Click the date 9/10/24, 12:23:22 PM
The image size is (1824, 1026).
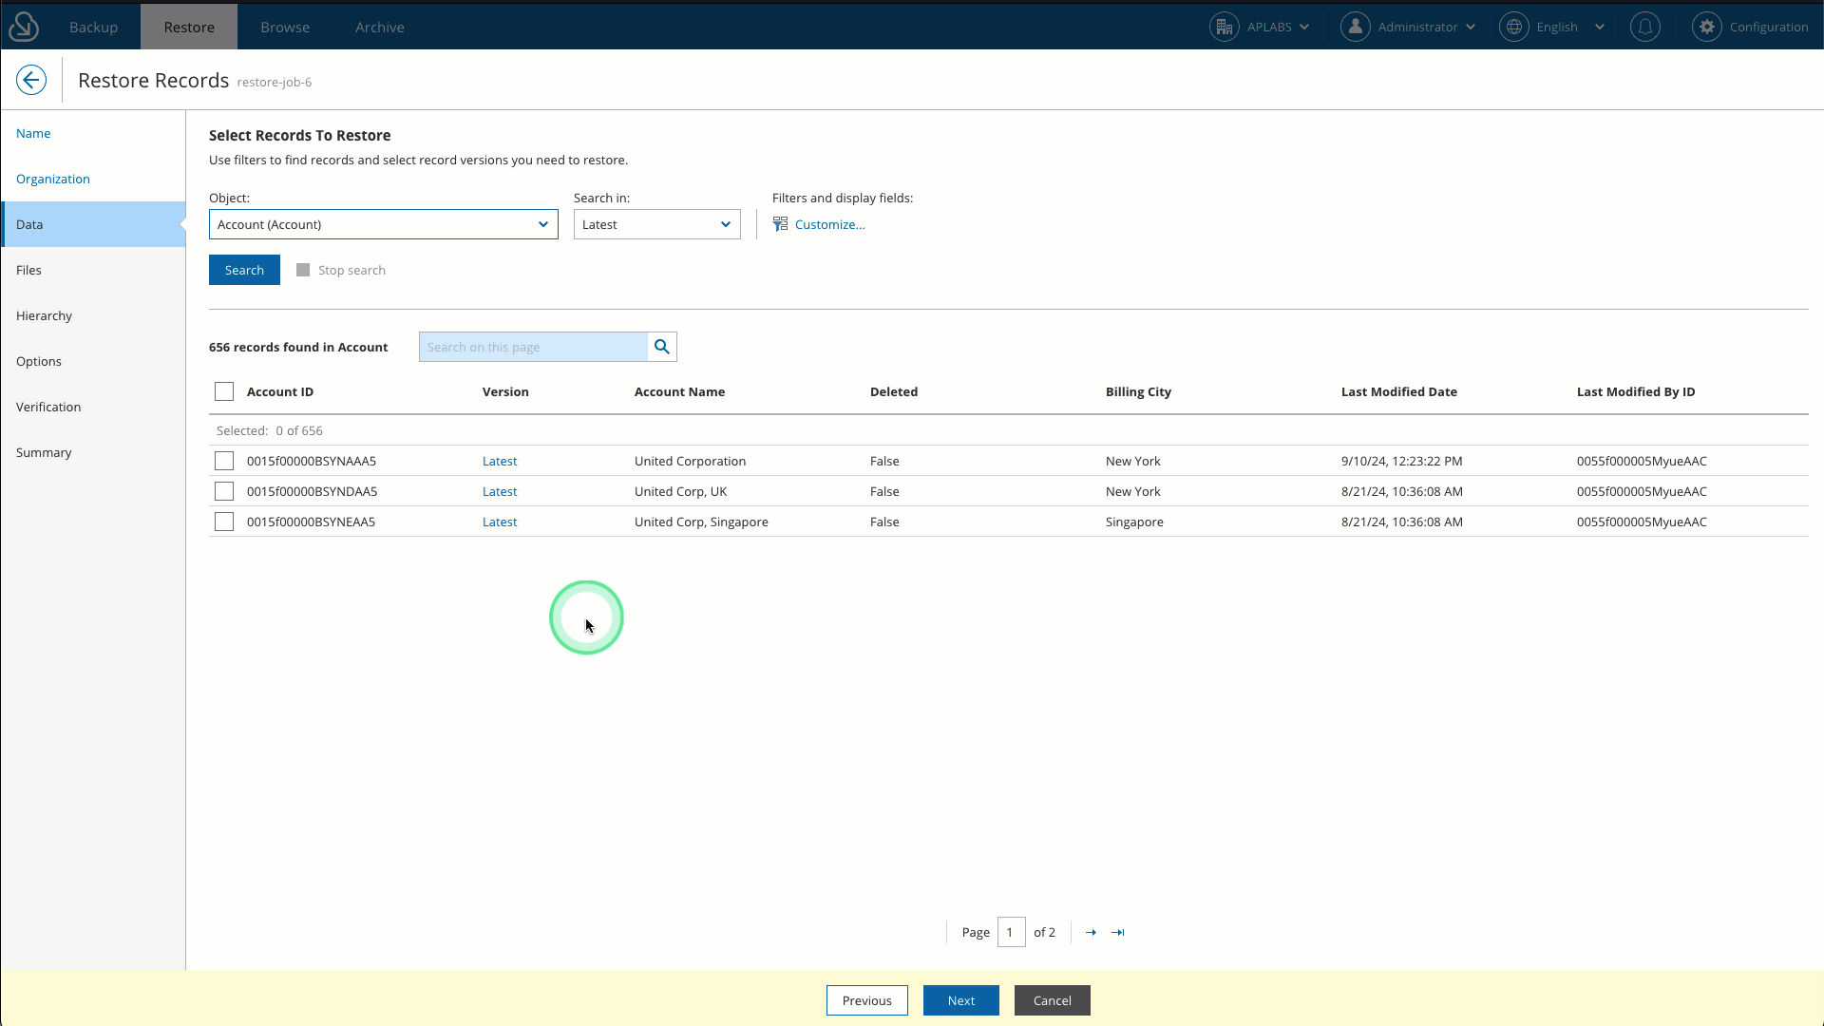pos(1401,461)
